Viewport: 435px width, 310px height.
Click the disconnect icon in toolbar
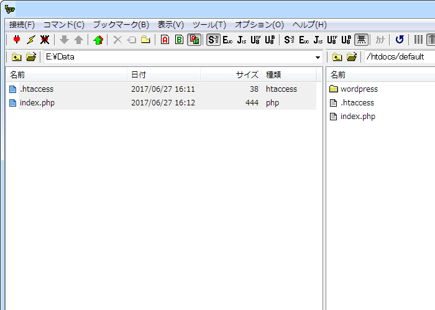(45, 40)
